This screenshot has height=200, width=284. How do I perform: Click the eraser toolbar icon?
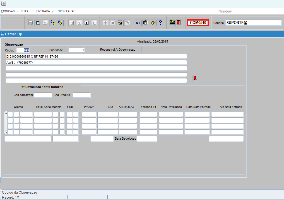click(x=127, y=23)
